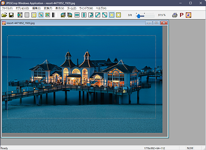Viewport: 206px width, 150px height.
Task: Click the grayscale gradient icon
Action: (x=54, y=15)
